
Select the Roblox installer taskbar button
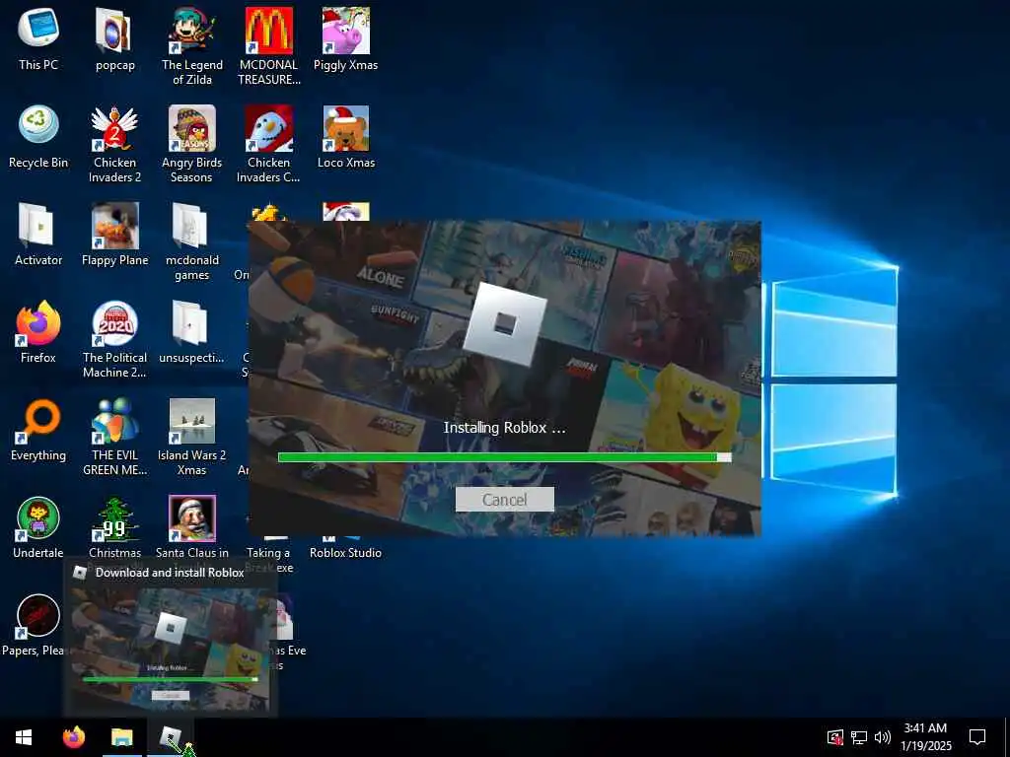[171, 737]
